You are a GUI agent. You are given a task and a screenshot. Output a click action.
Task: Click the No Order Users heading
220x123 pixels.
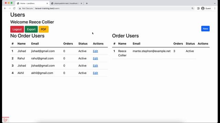pos(27,36)
